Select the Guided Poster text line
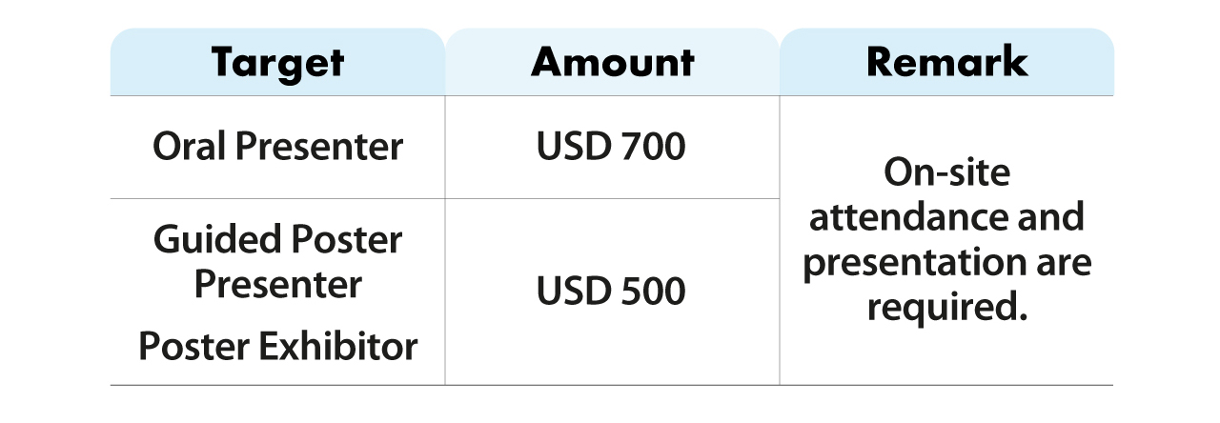This screenshot has width=1220, height=423. pos(277,239)
